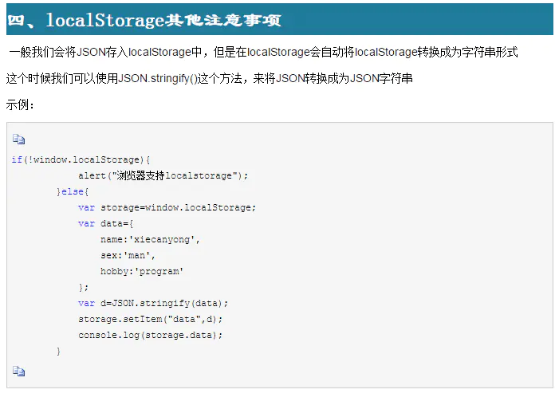Click the 'var storage=window.localStorage;' line
This screenshot has width=555, height=409.
tap(167, 207)
